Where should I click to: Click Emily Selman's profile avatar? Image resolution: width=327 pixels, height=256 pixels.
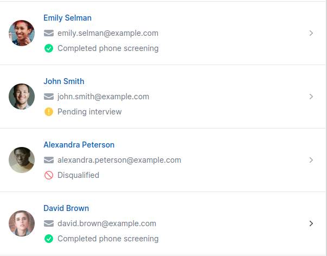[x=22, y=33]
